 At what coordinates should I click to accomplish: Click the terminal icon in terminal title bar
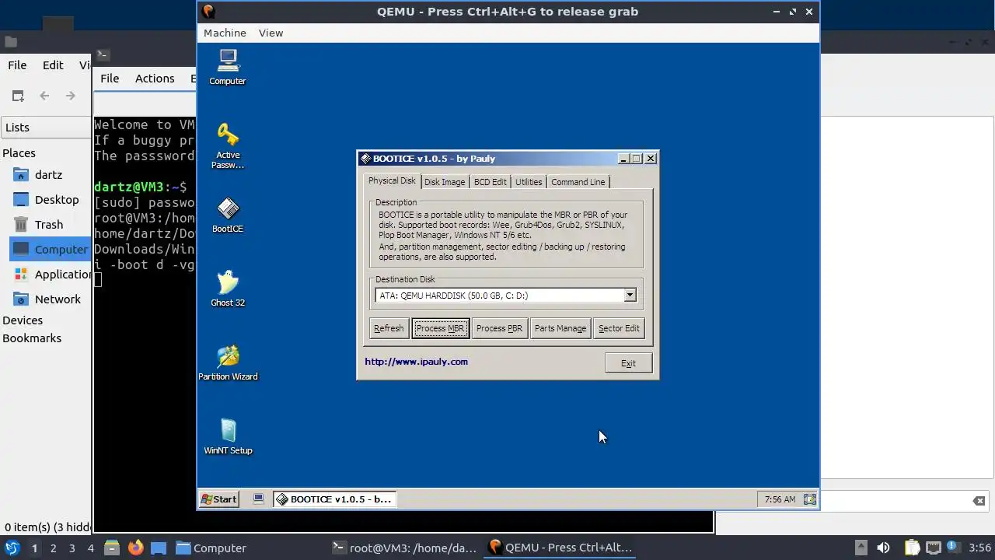click(103, 54)
